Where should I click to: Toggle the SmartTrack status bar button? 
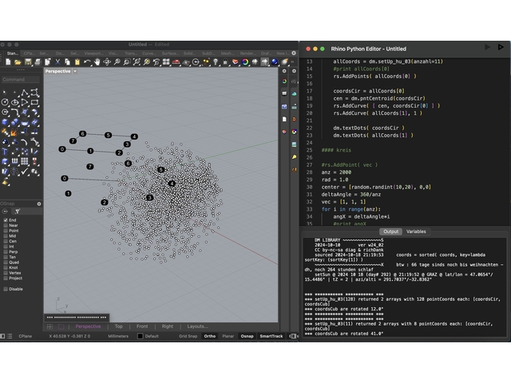point(271,336)
